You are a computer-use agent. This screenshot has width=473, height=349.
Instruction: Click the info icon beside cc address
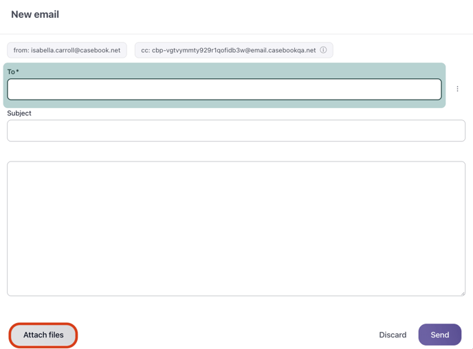[323, 50]
